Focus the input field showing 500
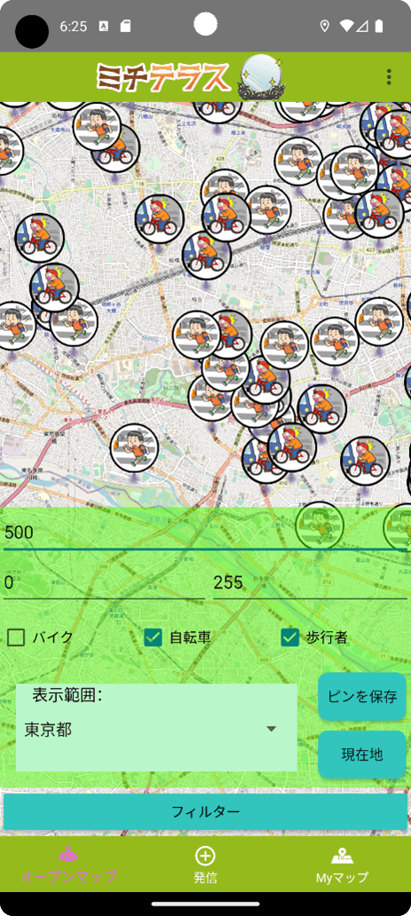Image resolution: width=411 pixels, height=916 pixels. click(x=205, y=533)
